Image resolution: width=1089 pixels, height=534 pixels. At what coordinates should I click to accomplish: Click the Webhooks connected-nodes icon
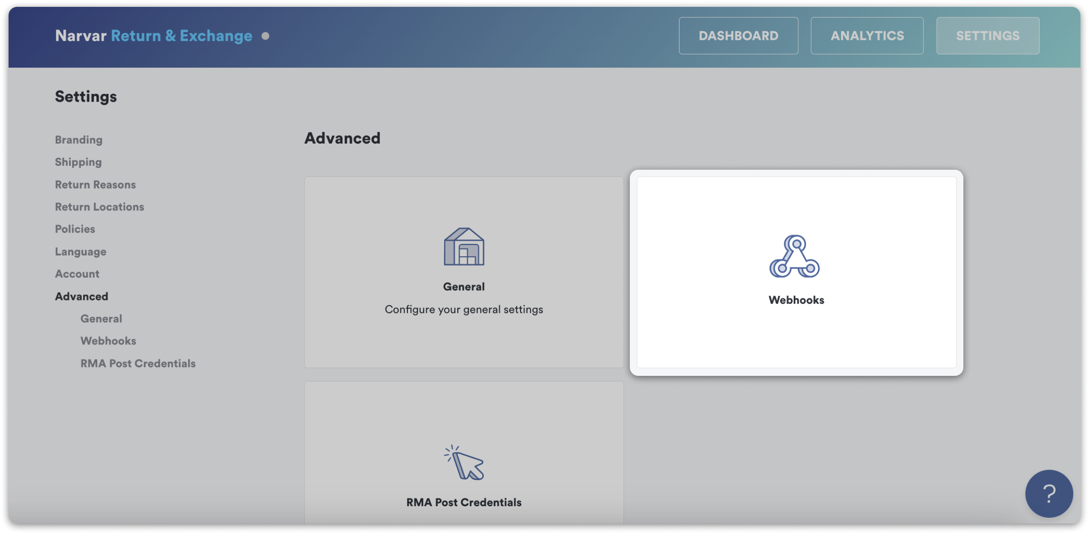[x=794, y=256]
